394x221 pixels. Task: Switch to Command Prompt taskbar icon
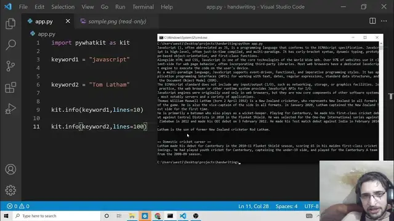click(170, 215)
